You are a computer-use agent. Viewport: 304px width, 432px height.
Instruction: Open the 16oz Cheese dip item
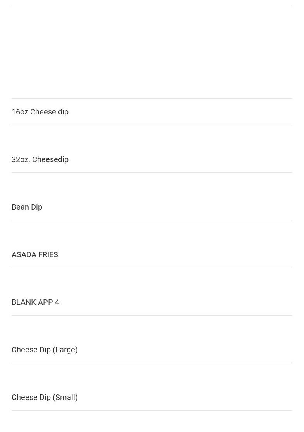(x=40, y=112)
